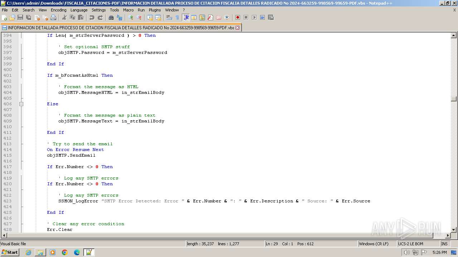Click the horizontal scrollbar right arrow
Screen dimensions: 458x257
448,236
